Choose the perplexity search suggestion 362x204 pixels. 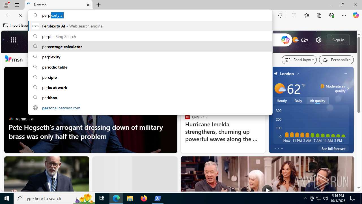150,57
